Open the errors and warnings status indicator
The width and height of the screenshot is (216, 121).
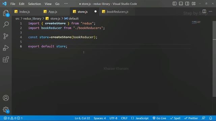point(13,118)
